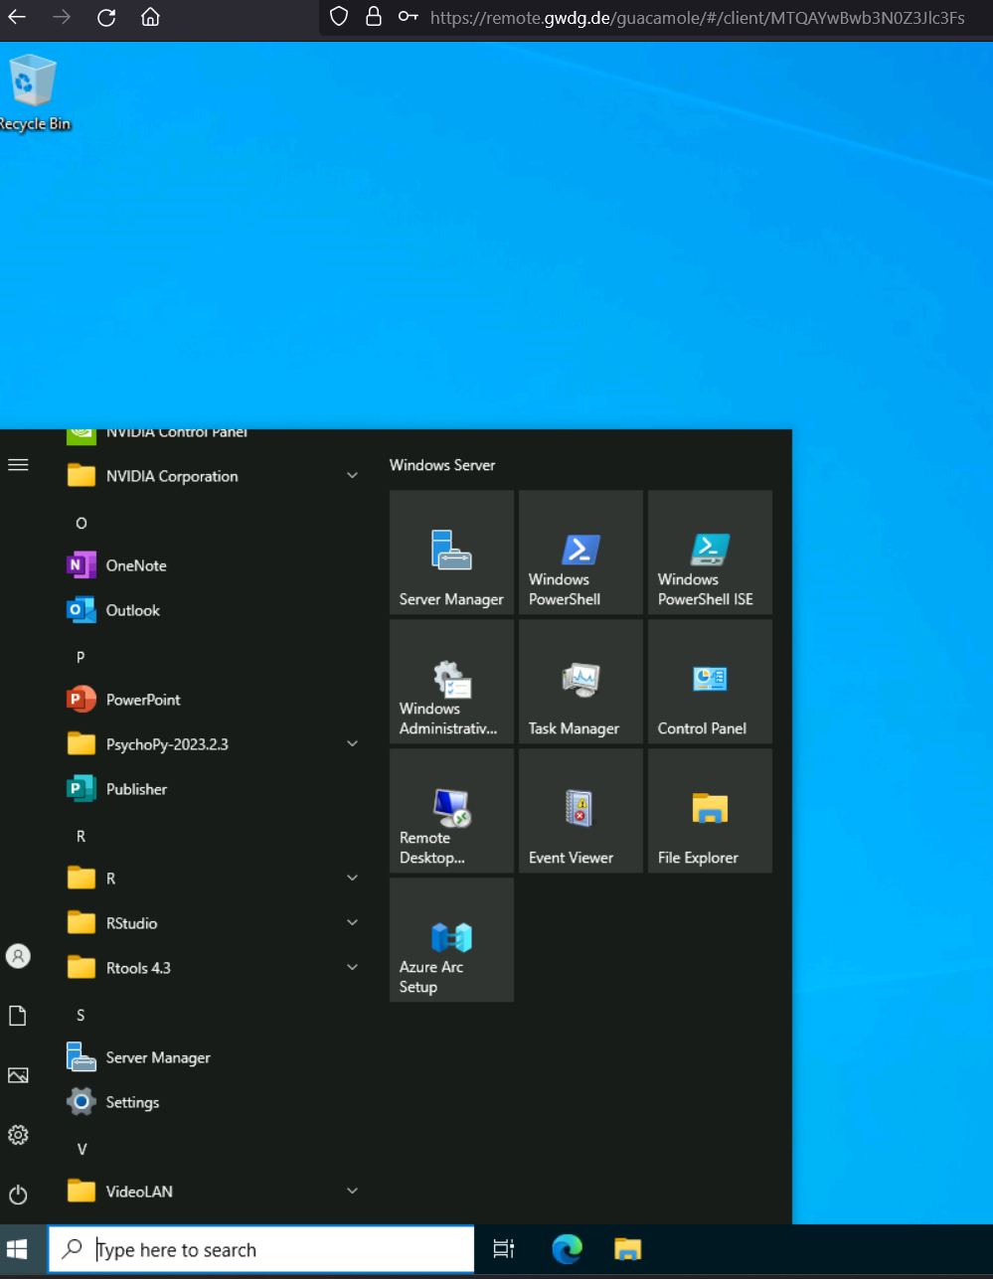The height and width of the screenshot is (1279, 993).
Task: Open Remote Desktop Connection tile
Action: pyautogui.click(x=451, y=811)
